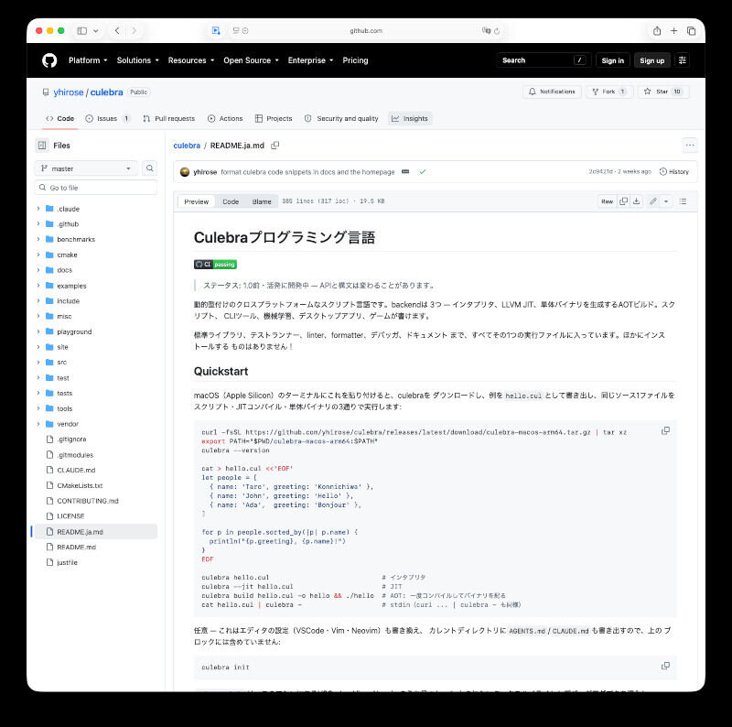Open CLAUDE.md in file tree
This screenshot has width=732, height=727.
pos(76,470)
